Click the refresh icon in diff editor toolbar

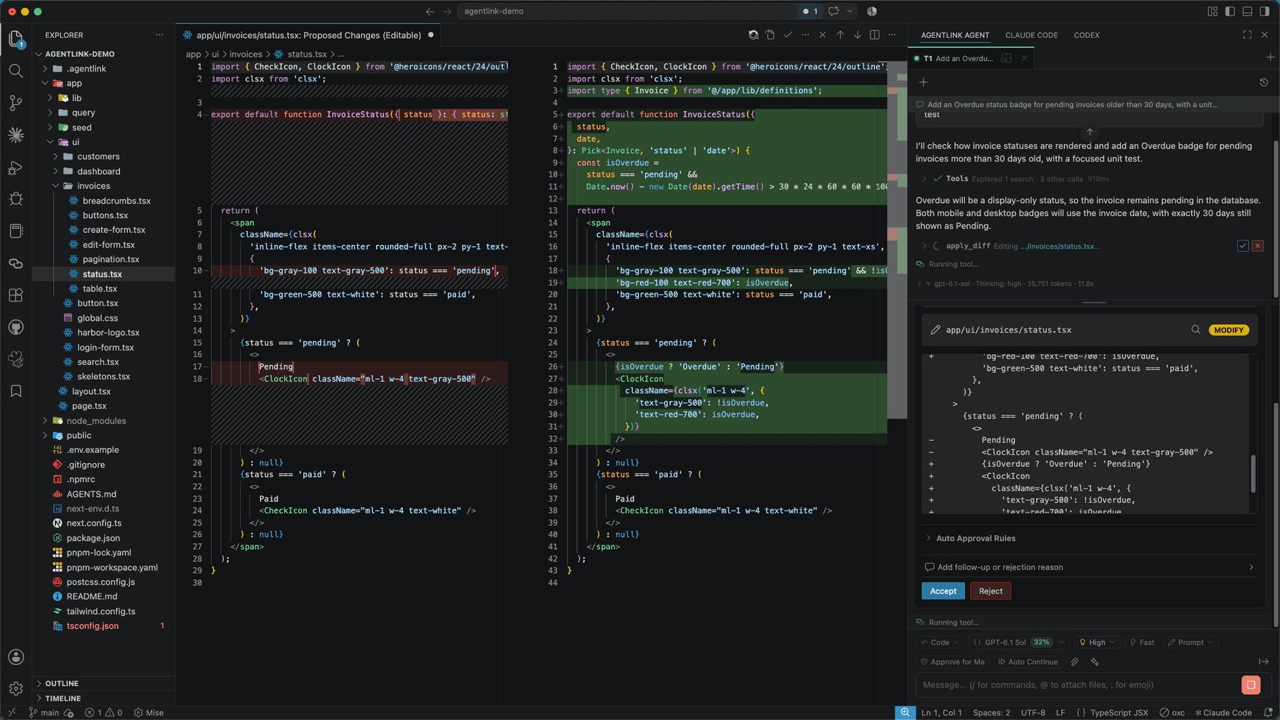point(753,35)
